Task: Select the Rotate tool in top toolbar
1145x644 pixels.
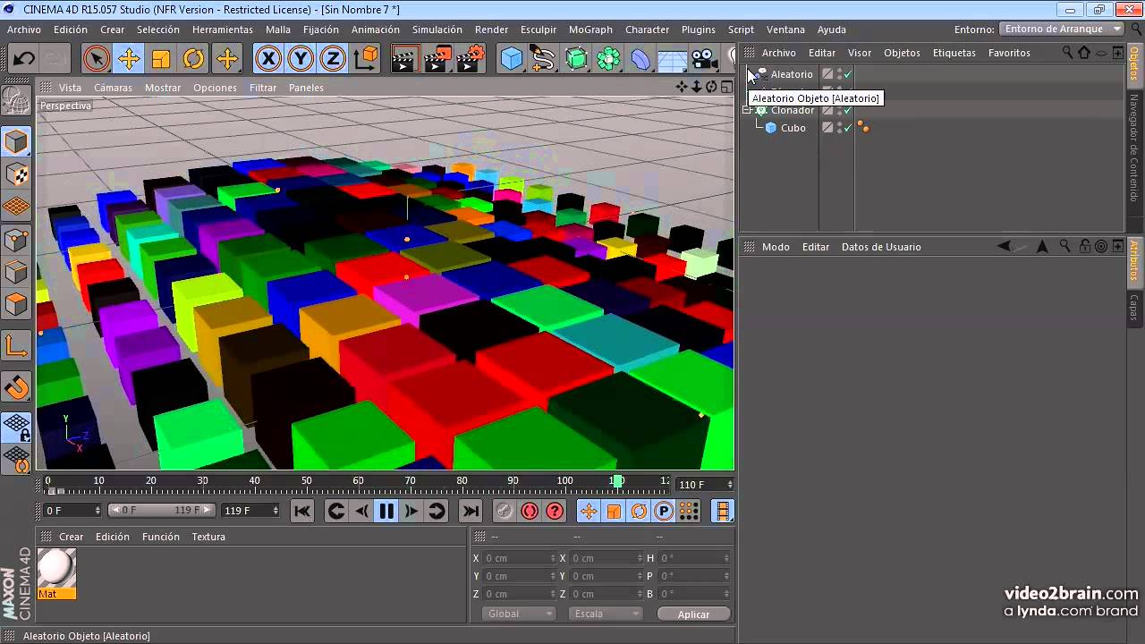Action: pos(194,59)
